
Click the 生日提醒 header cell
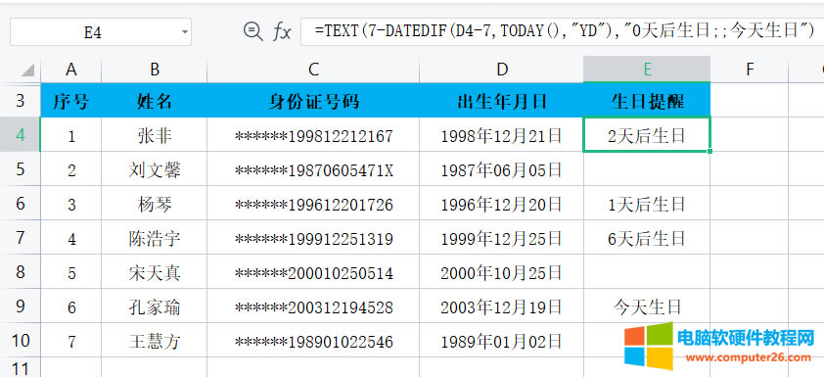point(647,100)
